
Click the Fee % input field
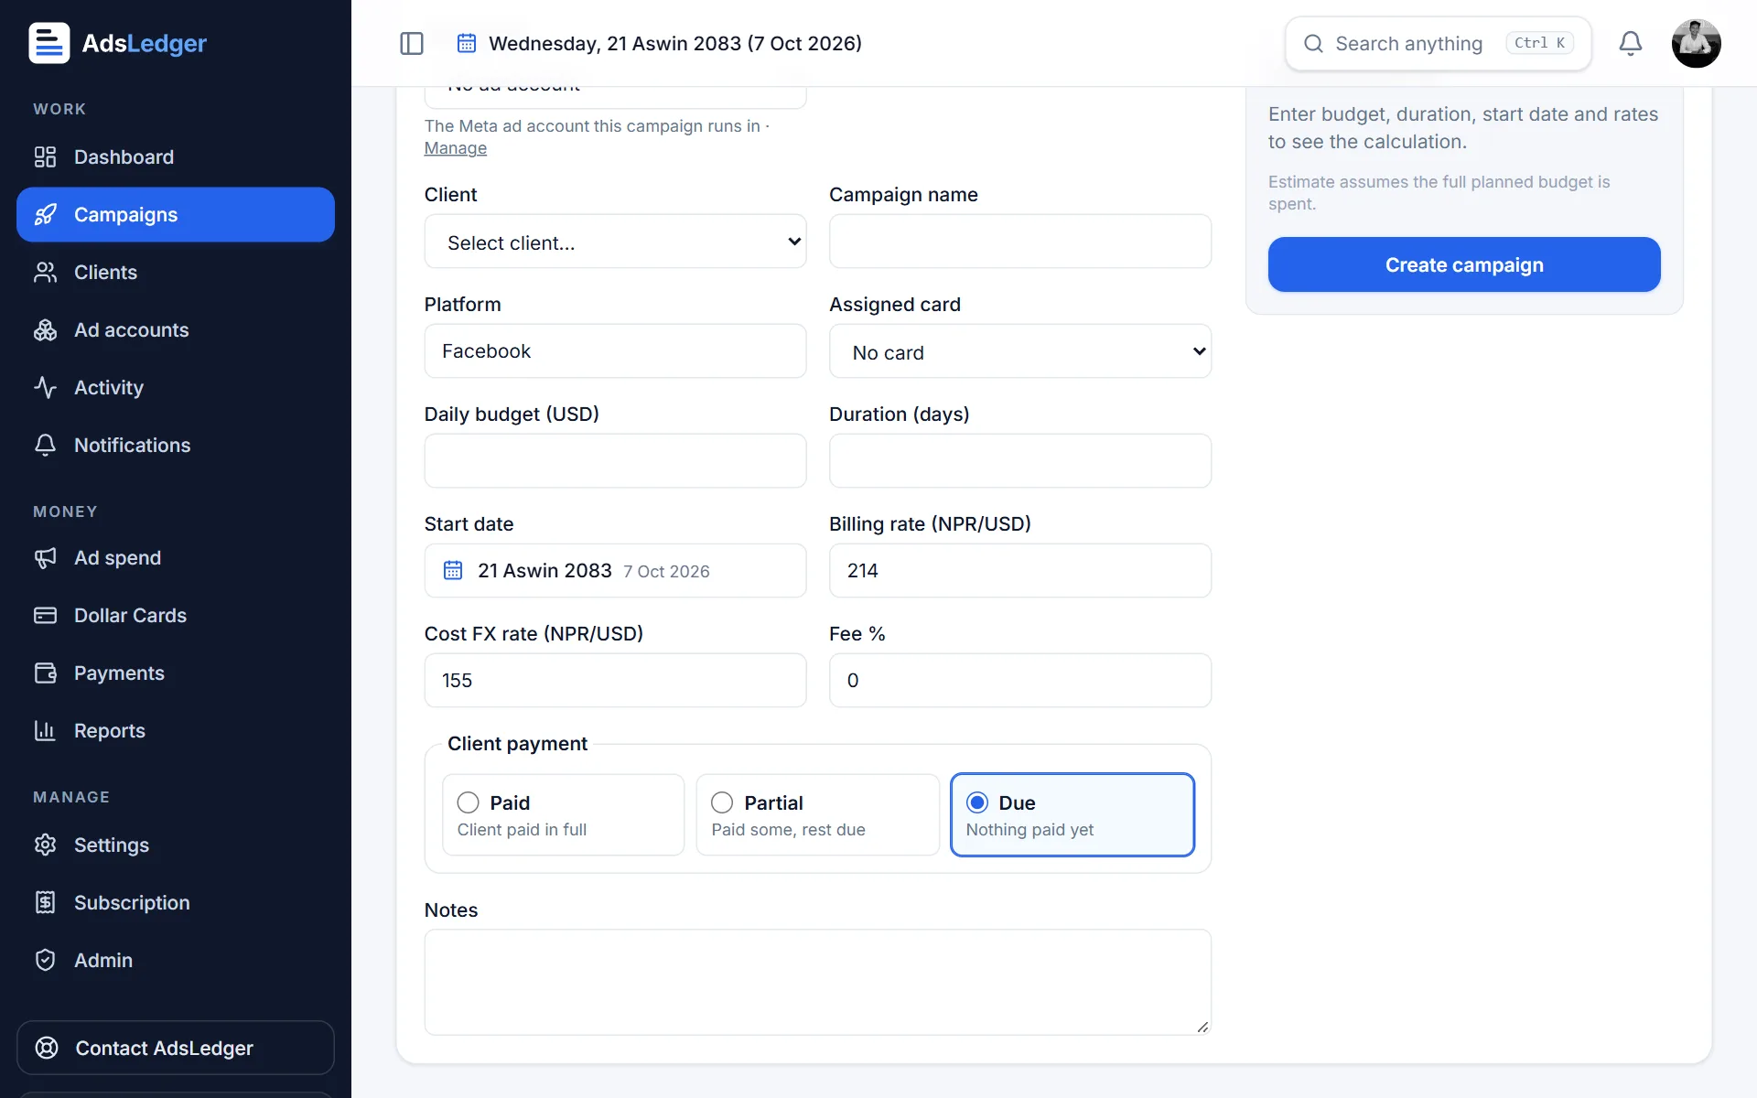(1019, 681)
